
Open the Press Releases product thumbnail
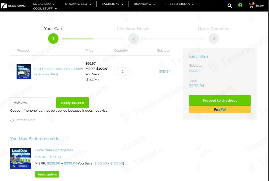pos(24,72)
